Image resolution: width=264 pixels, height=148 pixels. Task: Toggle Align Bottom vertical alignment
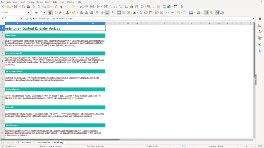point(107,13)
